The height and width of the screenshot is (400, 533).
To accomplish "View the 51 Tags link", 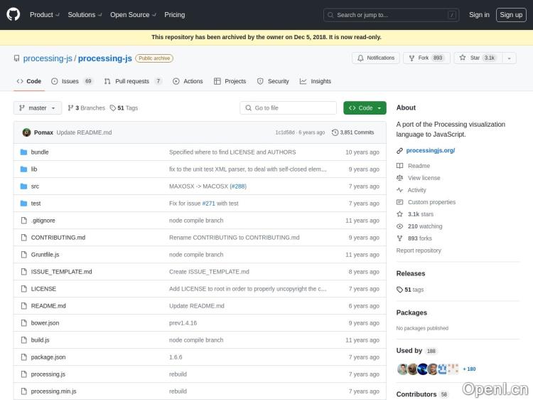I will pyautogui.click(x=124, y=108).
